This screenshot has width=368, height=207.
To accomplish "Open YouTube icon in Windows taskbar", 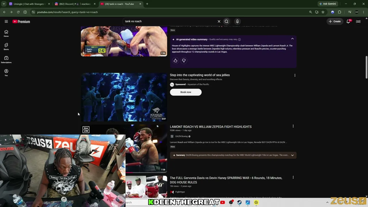I will pos(223,202).
